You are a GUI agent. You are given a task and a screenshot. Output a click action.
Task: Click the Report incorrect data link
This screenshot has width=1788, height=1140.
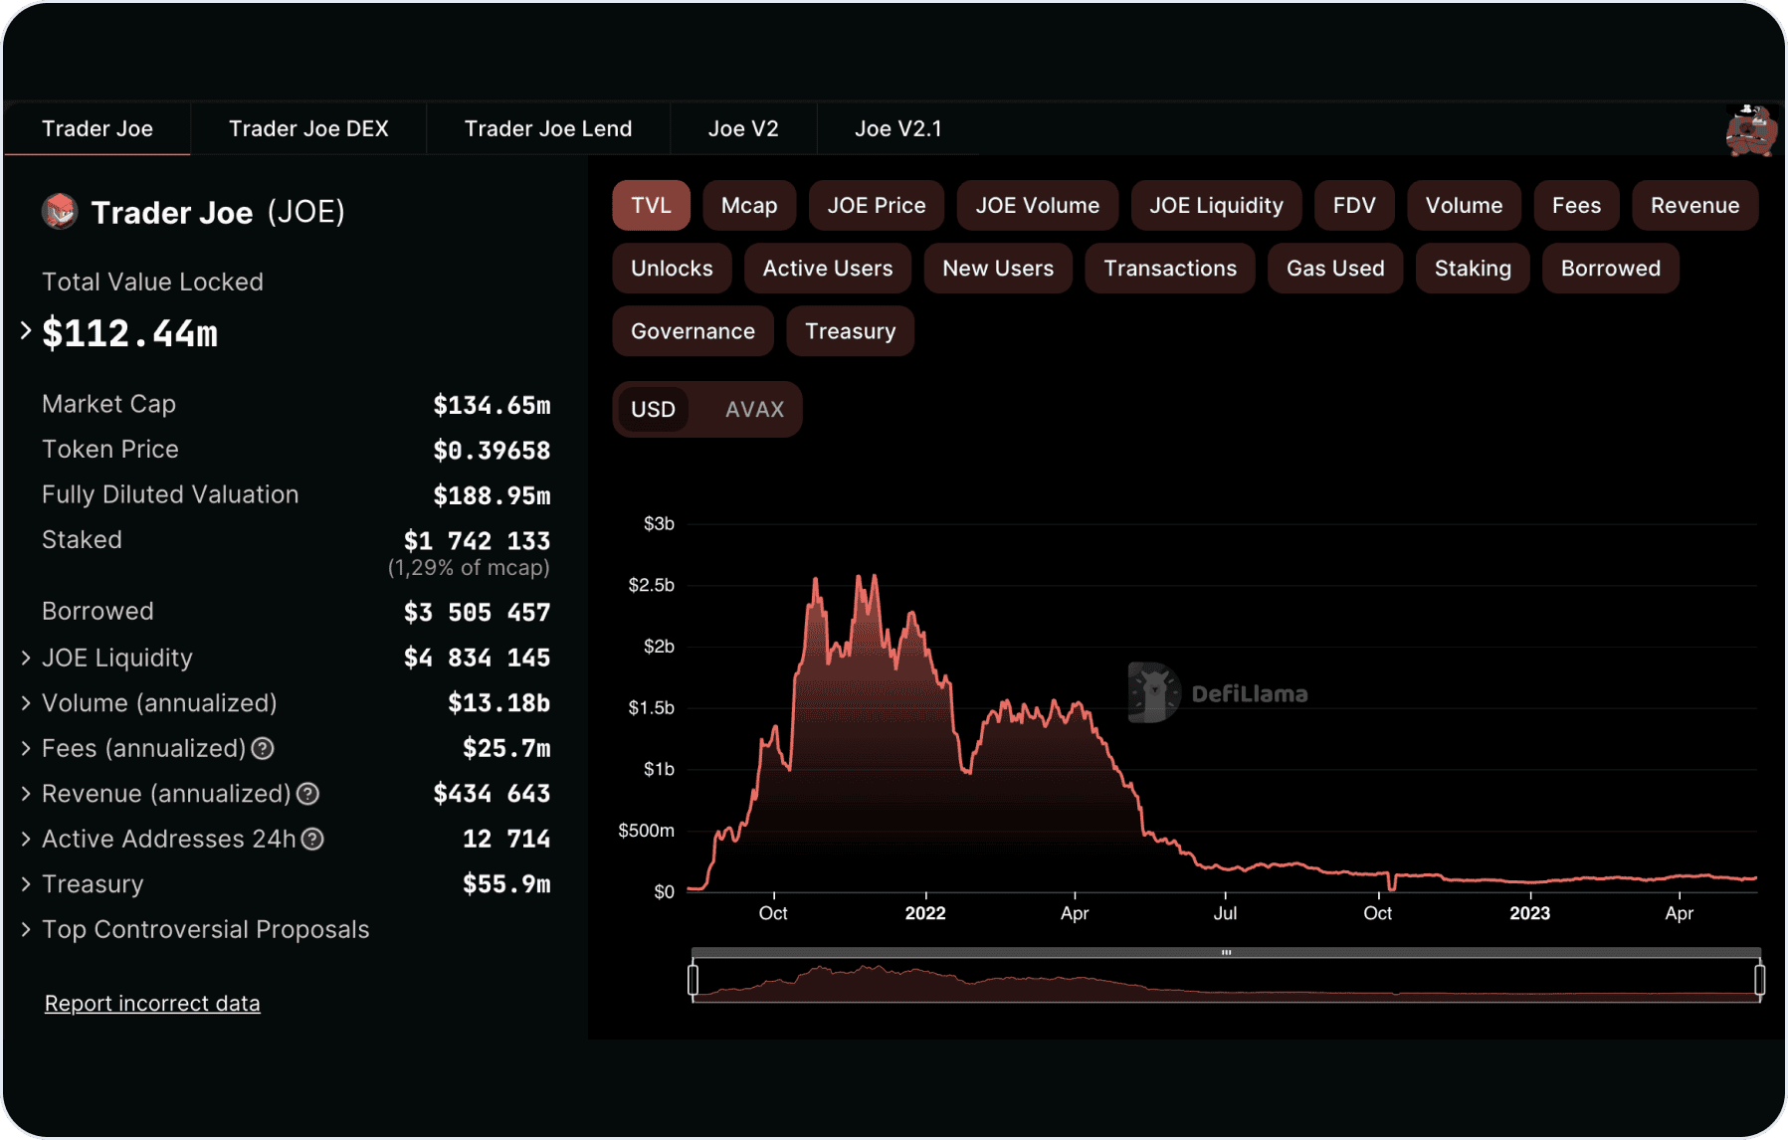pyautogui.click(x=152, y=1003)
